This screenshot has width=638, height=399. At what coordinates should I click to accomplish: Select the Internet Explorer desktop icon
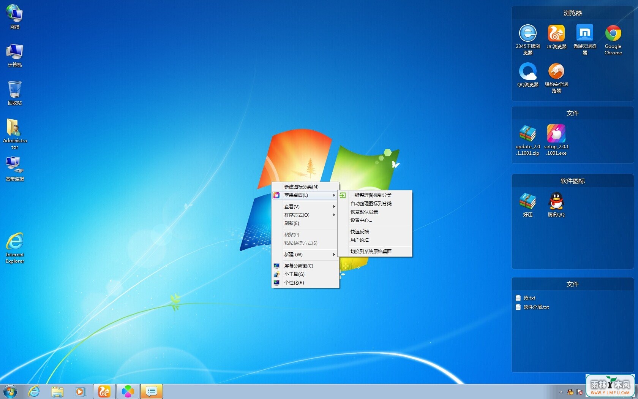pyautogui.click(x=14, y=248)
